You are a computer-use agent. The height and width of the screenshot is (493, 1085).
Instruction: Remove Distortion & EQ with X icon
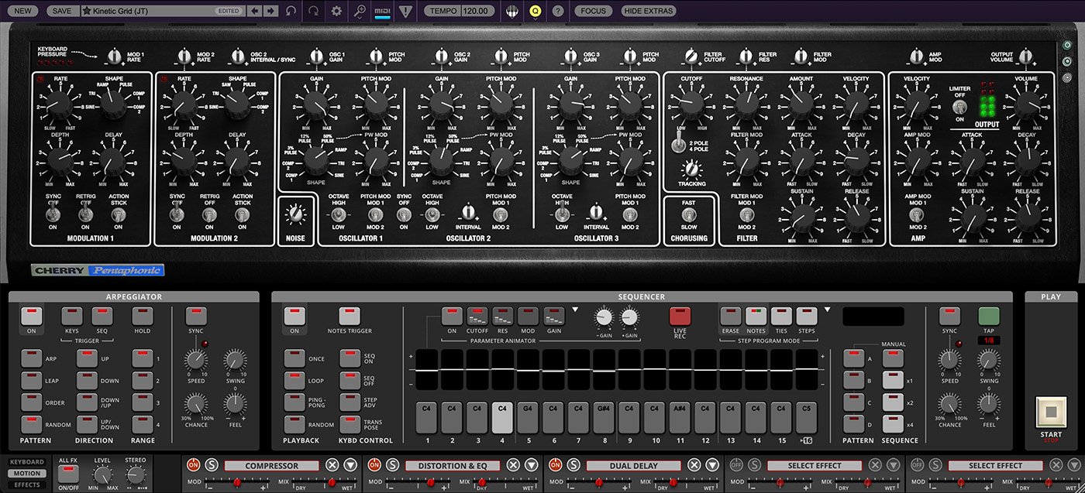point(513,465)
